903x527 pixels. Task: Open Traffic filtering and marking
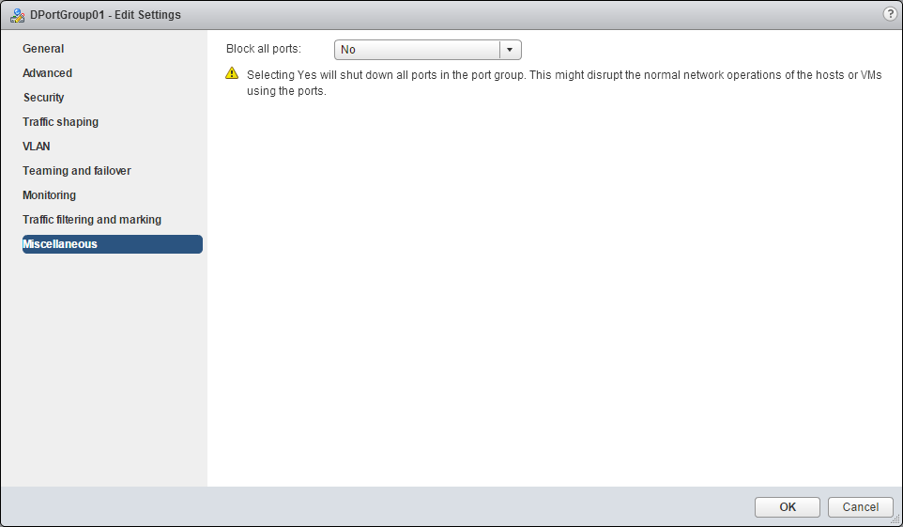click(92, 220)
